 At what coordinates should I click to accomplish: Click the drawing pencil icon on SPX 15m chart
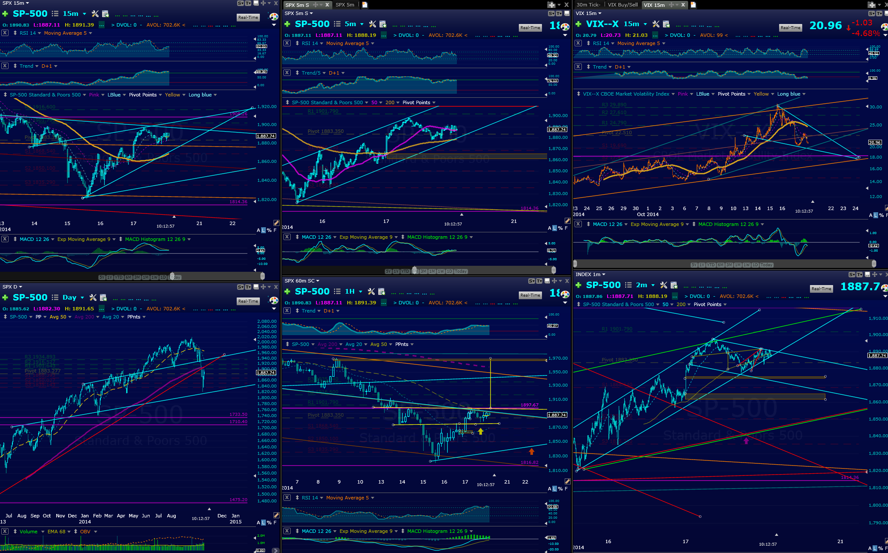(x=276, y=222)
